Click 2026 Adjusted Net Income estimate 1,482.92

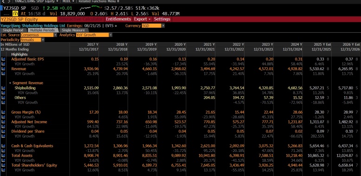346,121
